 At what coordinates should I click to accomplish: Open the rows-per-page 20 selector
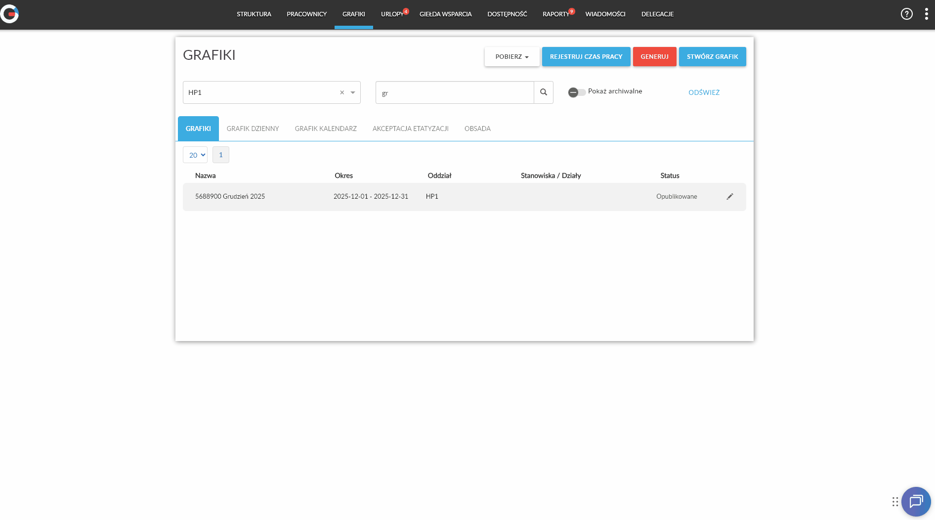(195, 155)
